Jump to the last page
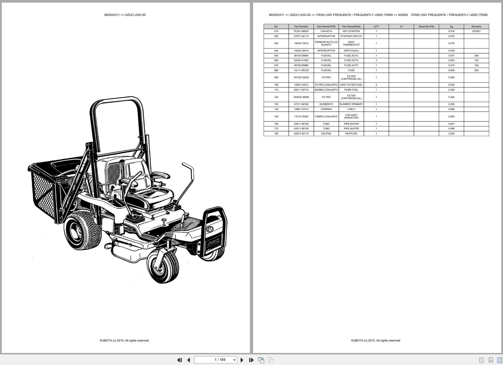 coord(251,360)
